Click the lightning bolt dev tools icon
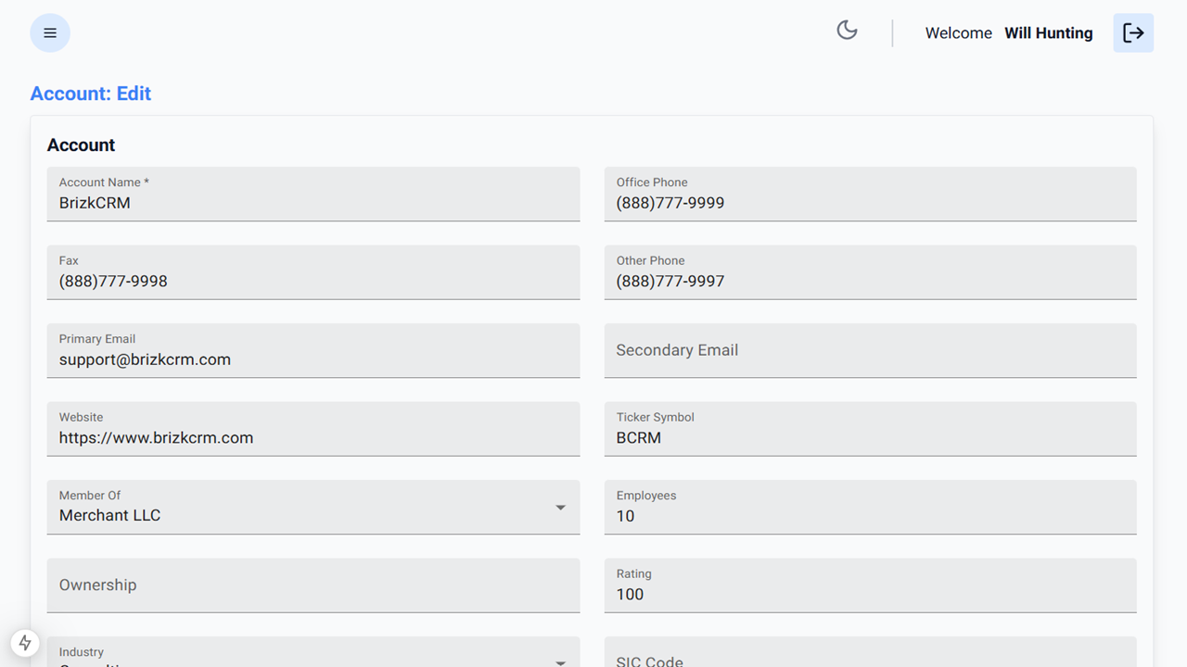The width and height of the screenshot is (1187, 667). [x=25, y=642]
